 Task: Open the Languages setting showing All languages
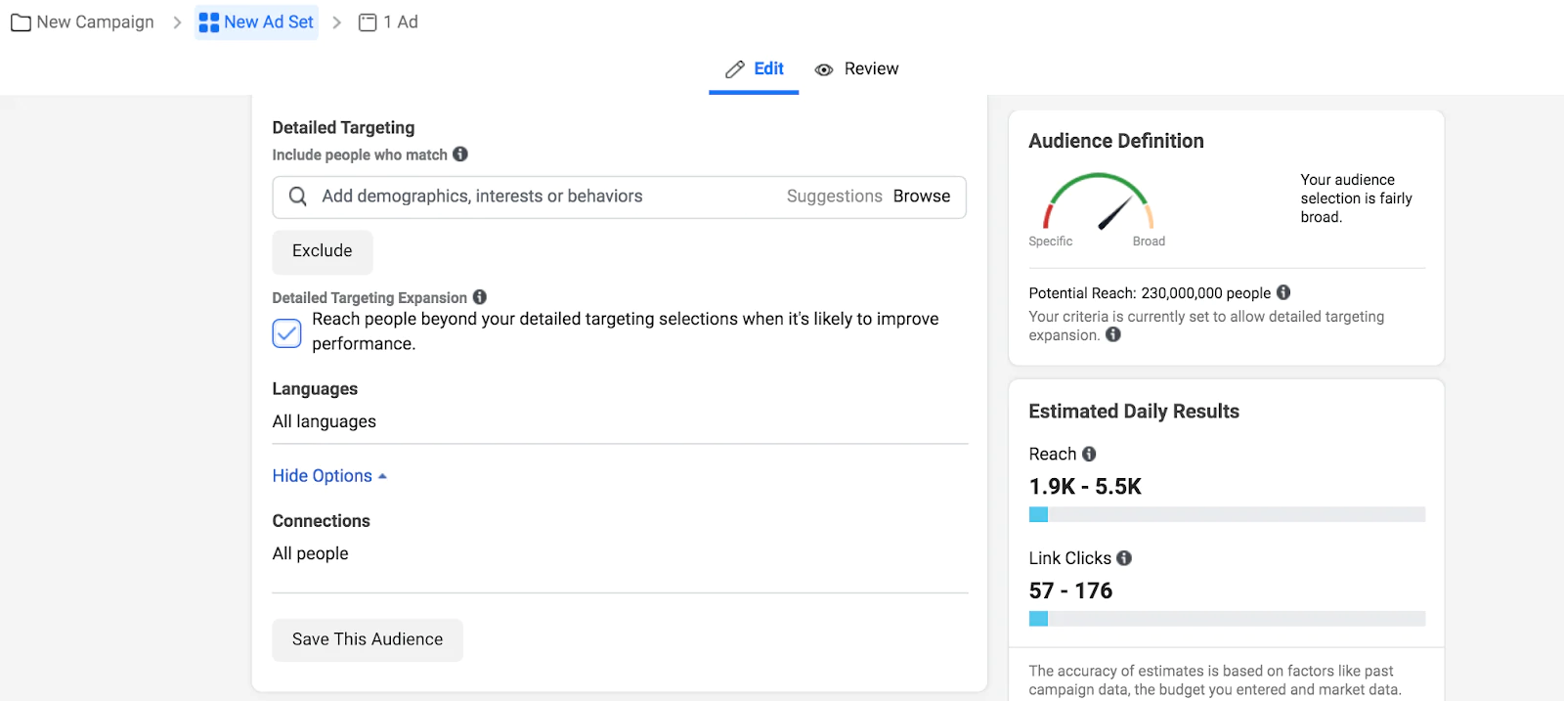point(324,421)
